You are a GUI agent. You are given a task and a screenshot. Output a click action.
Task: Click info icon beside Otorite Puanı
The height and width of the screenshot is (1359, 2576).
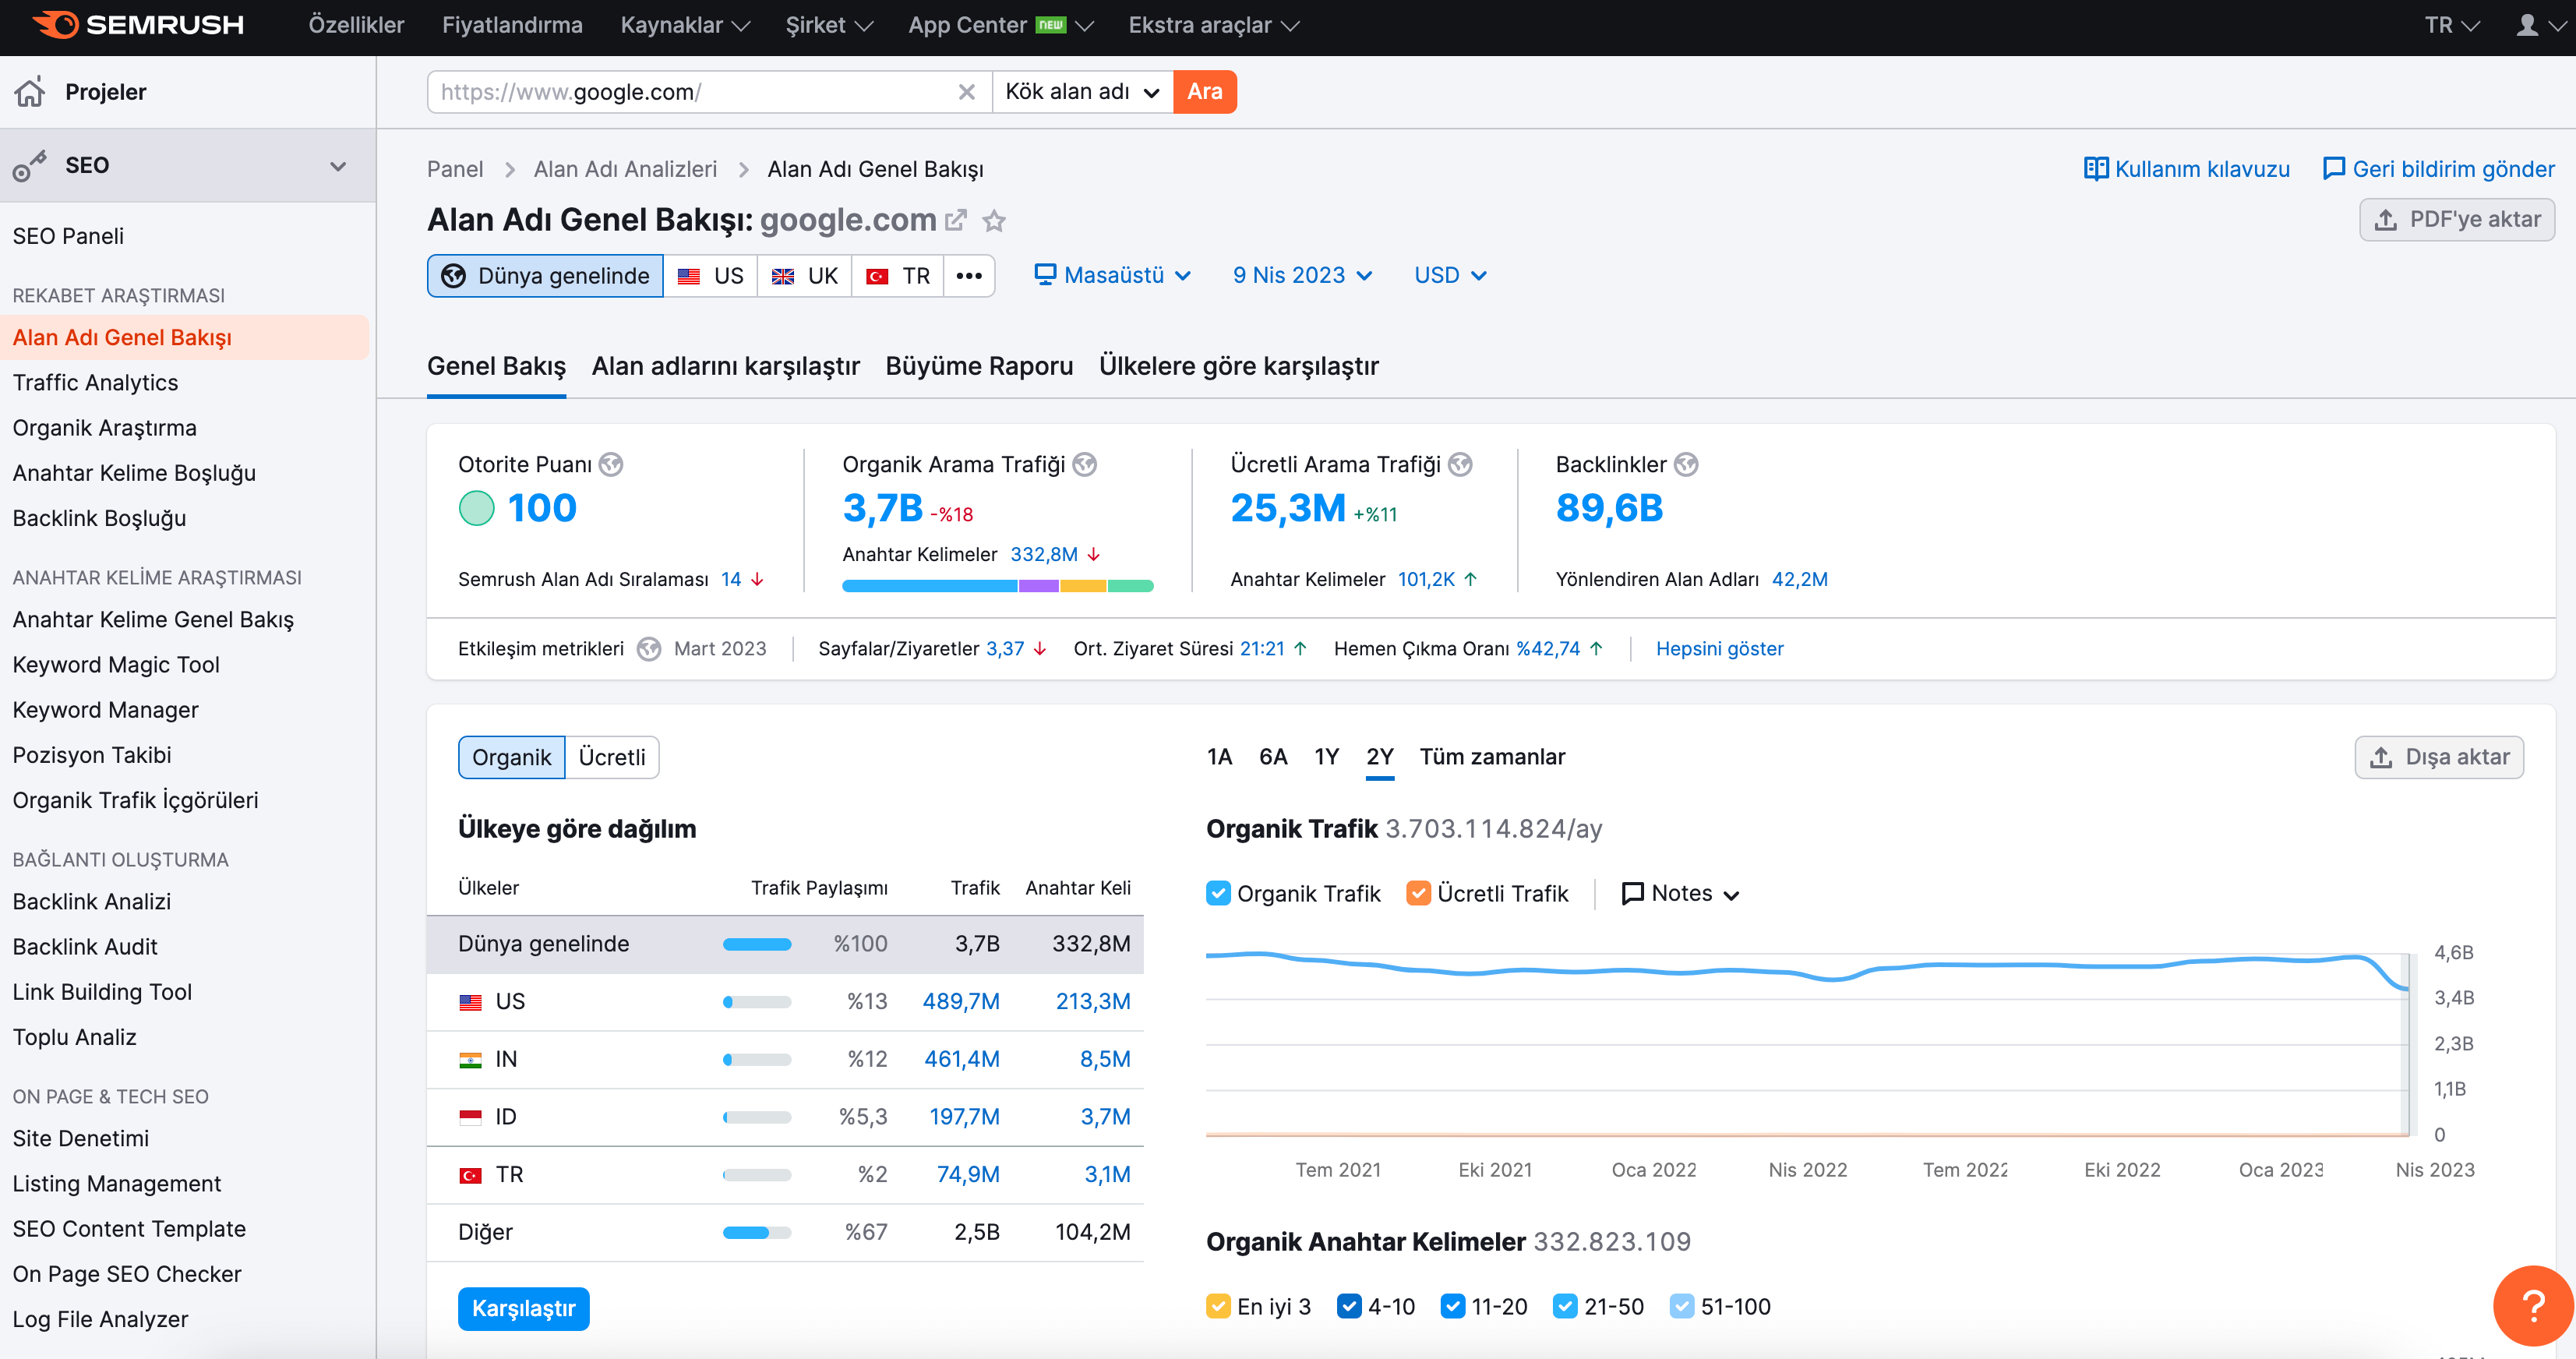(x=611, y=464)
